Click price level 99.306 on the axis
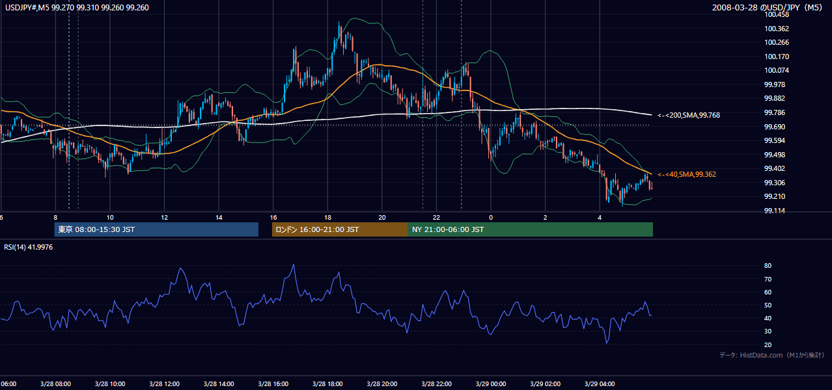Screen dimensions: 832x390 click(774, 183)
